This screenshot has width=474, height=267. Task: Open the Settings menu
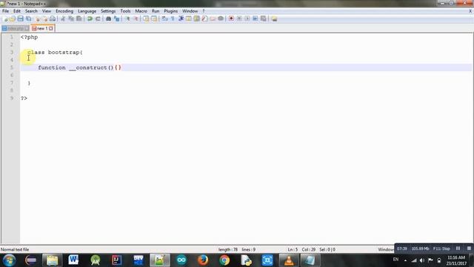(108, 11)
